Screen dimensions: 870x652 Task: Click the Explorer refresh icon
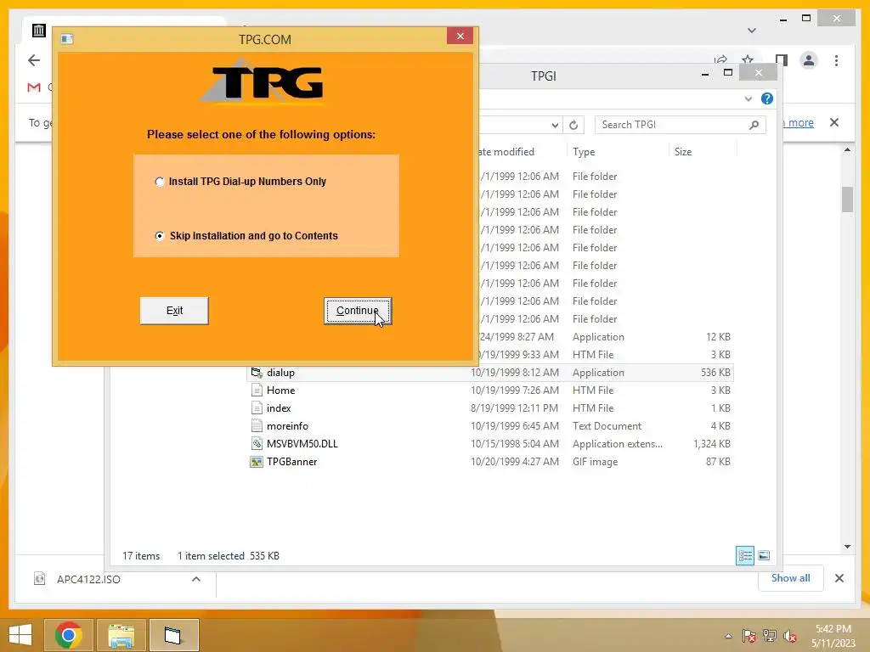click(573, 126)
